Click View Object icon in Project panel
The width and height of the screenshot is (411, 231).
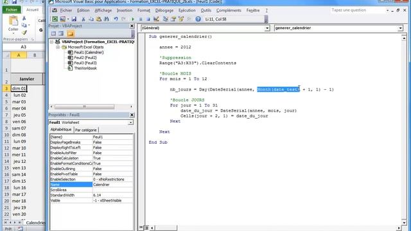tap(61, 33)
